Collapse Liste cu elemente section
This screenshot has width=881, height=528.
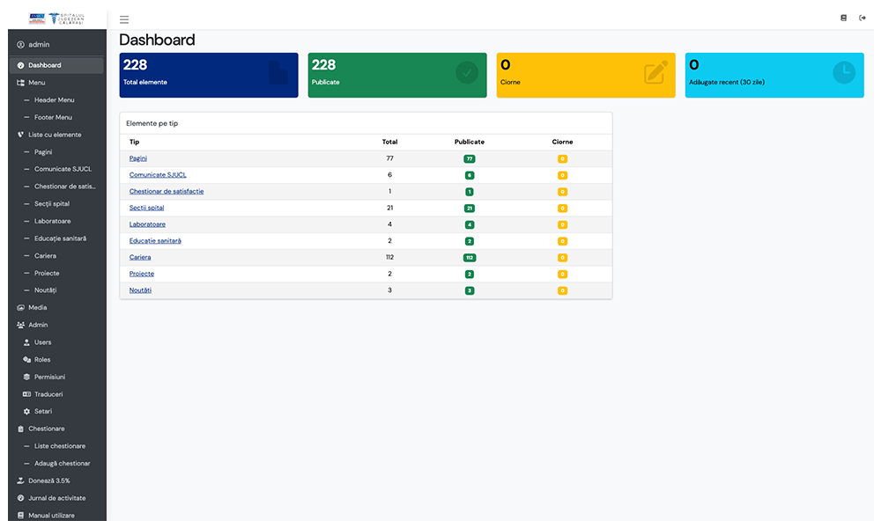pyautogui.click(x=56, y=135)
